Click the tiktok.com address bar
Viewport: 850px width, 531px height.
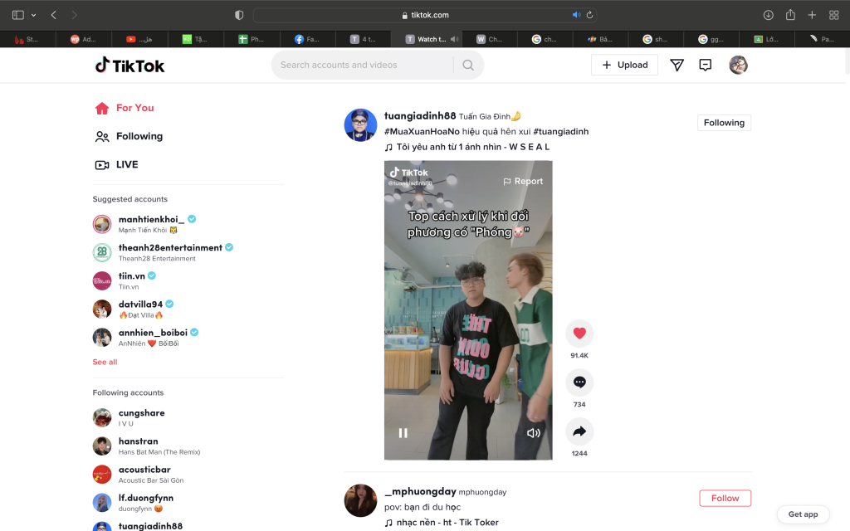pyautogui.click(x=425, y=15)
